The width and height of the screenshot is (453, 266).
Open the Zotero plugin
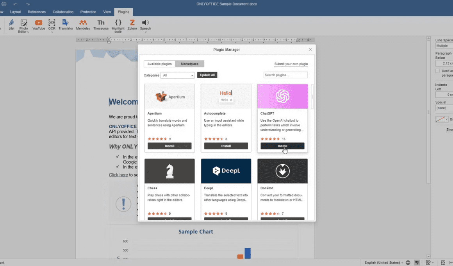pos(132,25)
